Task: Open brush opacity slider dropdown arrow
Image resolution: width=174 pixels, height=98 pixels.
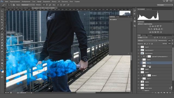Action: [47, 5]
